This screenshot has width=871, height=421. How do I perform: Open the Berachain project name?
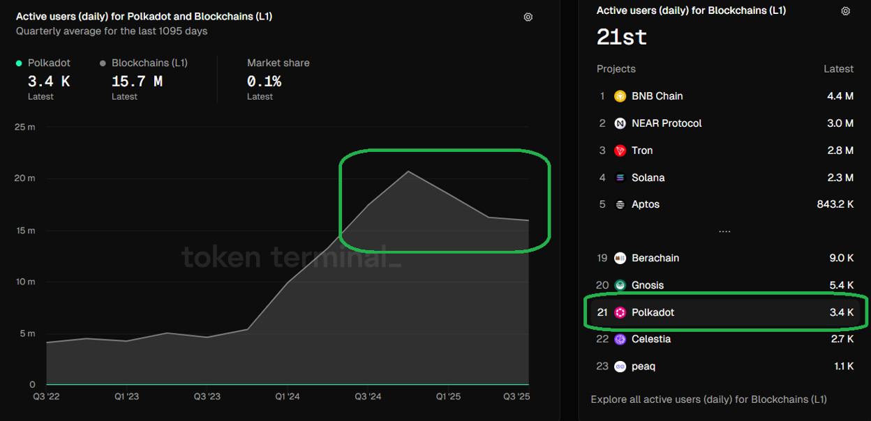[655, 258]
